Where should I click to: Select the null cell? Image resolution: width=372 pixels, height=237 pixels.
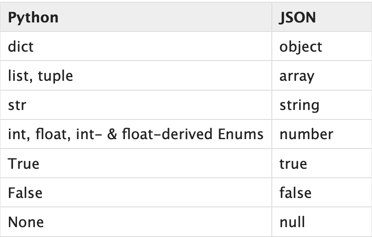322,222
